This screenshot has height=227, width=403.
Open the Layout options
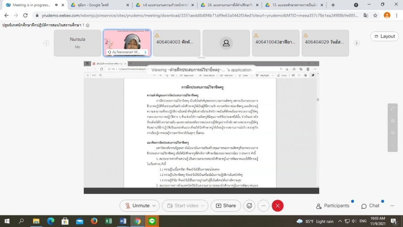coord(384,36)
